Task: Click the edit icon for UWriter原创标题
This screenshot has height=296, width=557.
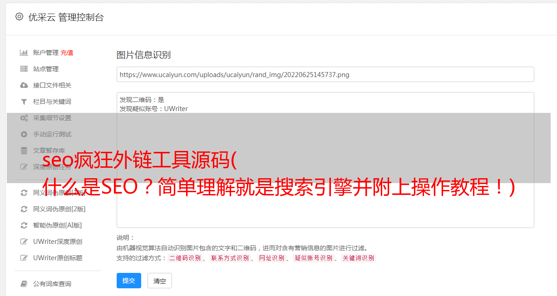Action: [24, 258]
